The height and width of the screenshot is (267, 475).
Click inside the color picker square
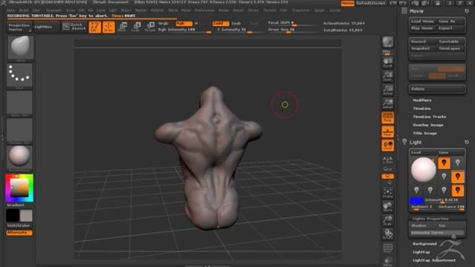point(19,188)
